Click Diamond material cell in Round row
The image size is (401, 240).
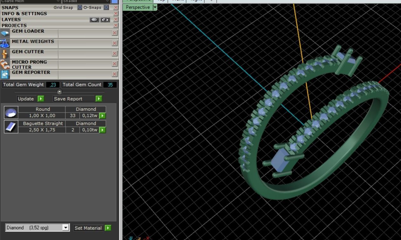(x=86, y=109)
